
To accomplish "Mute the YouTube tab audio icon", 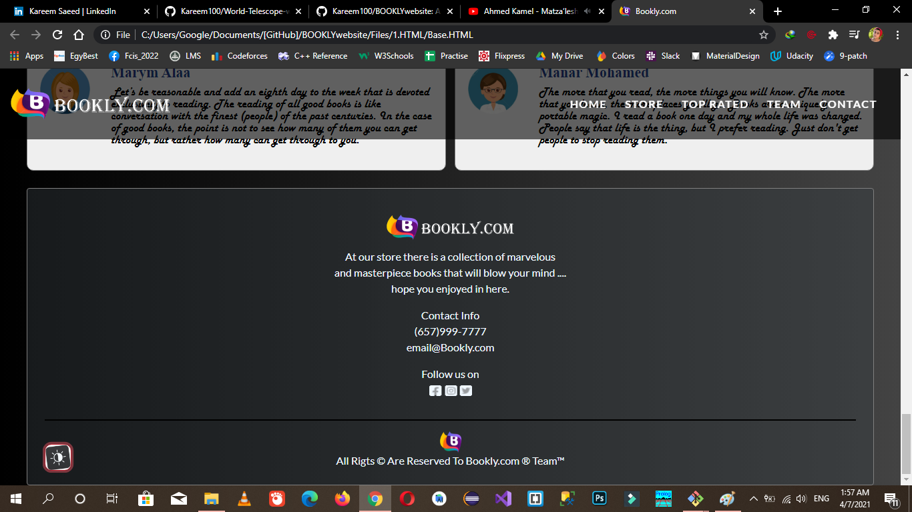I will click(587, 11).
